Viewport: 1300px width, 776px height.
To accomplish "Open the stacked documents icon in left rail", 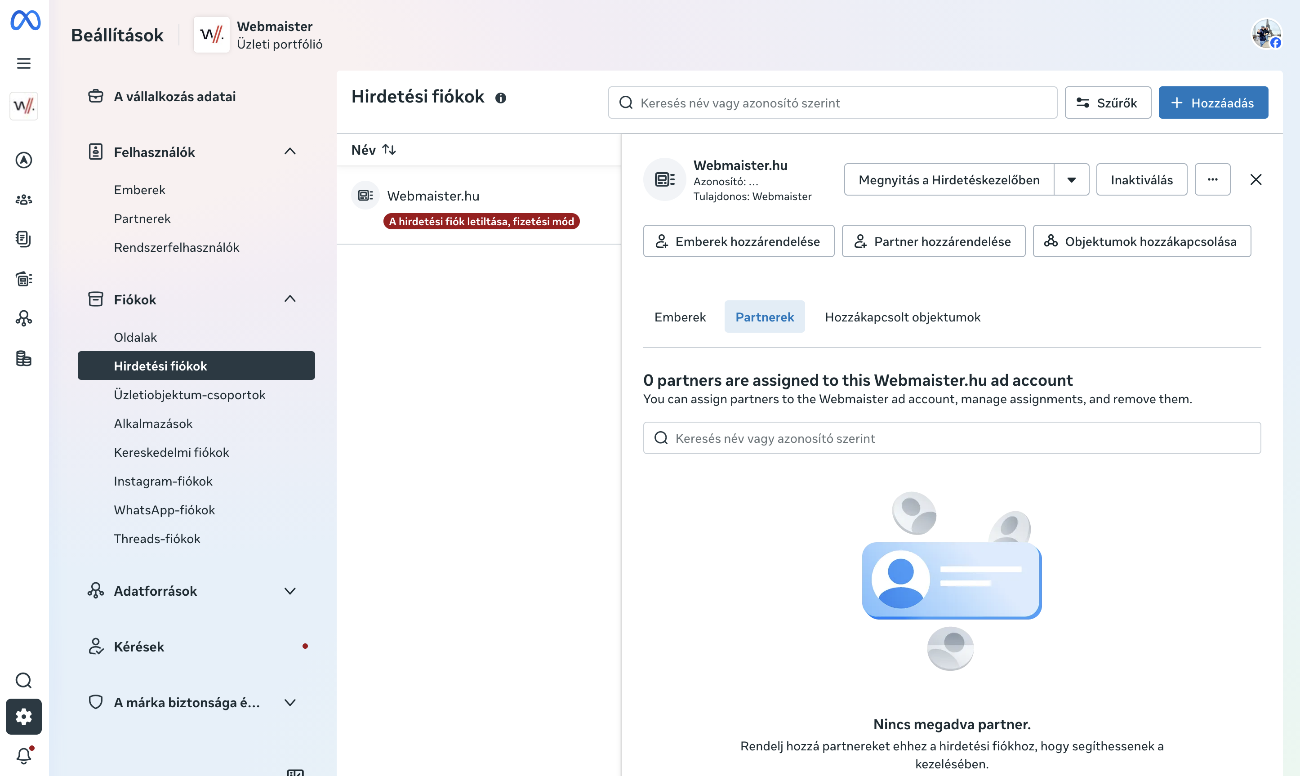I will 23,239.
